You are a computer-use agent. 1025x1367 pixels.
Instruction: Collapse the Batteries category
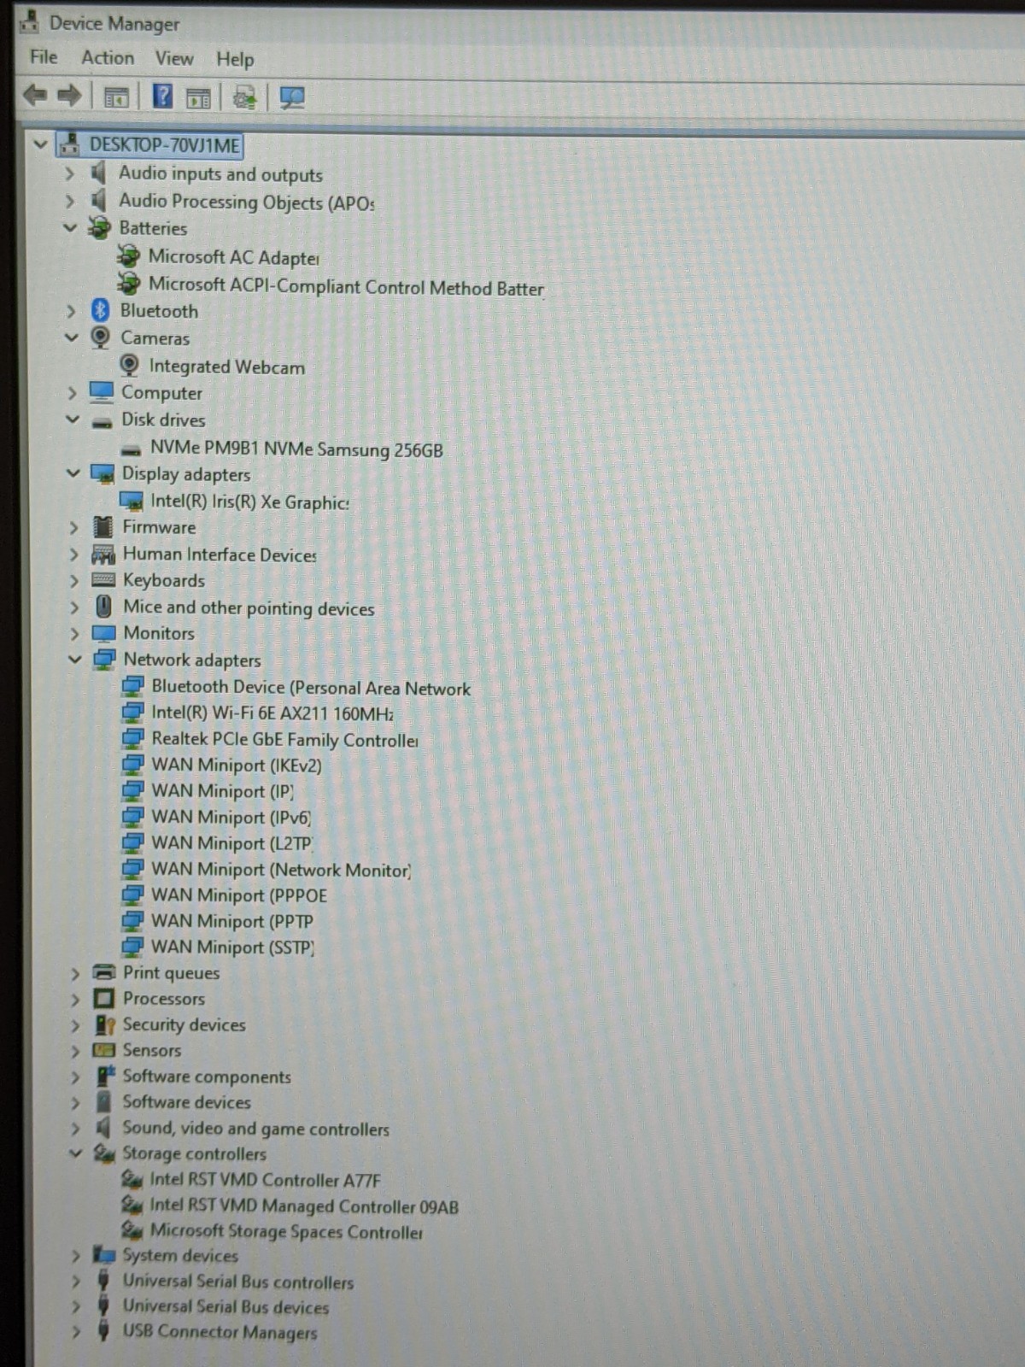(70, 228)
